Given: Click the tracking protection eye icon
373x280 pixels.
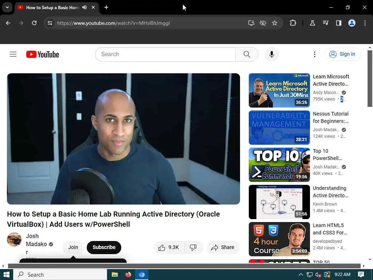Looking at the screenshot, I should coord(263,23).
